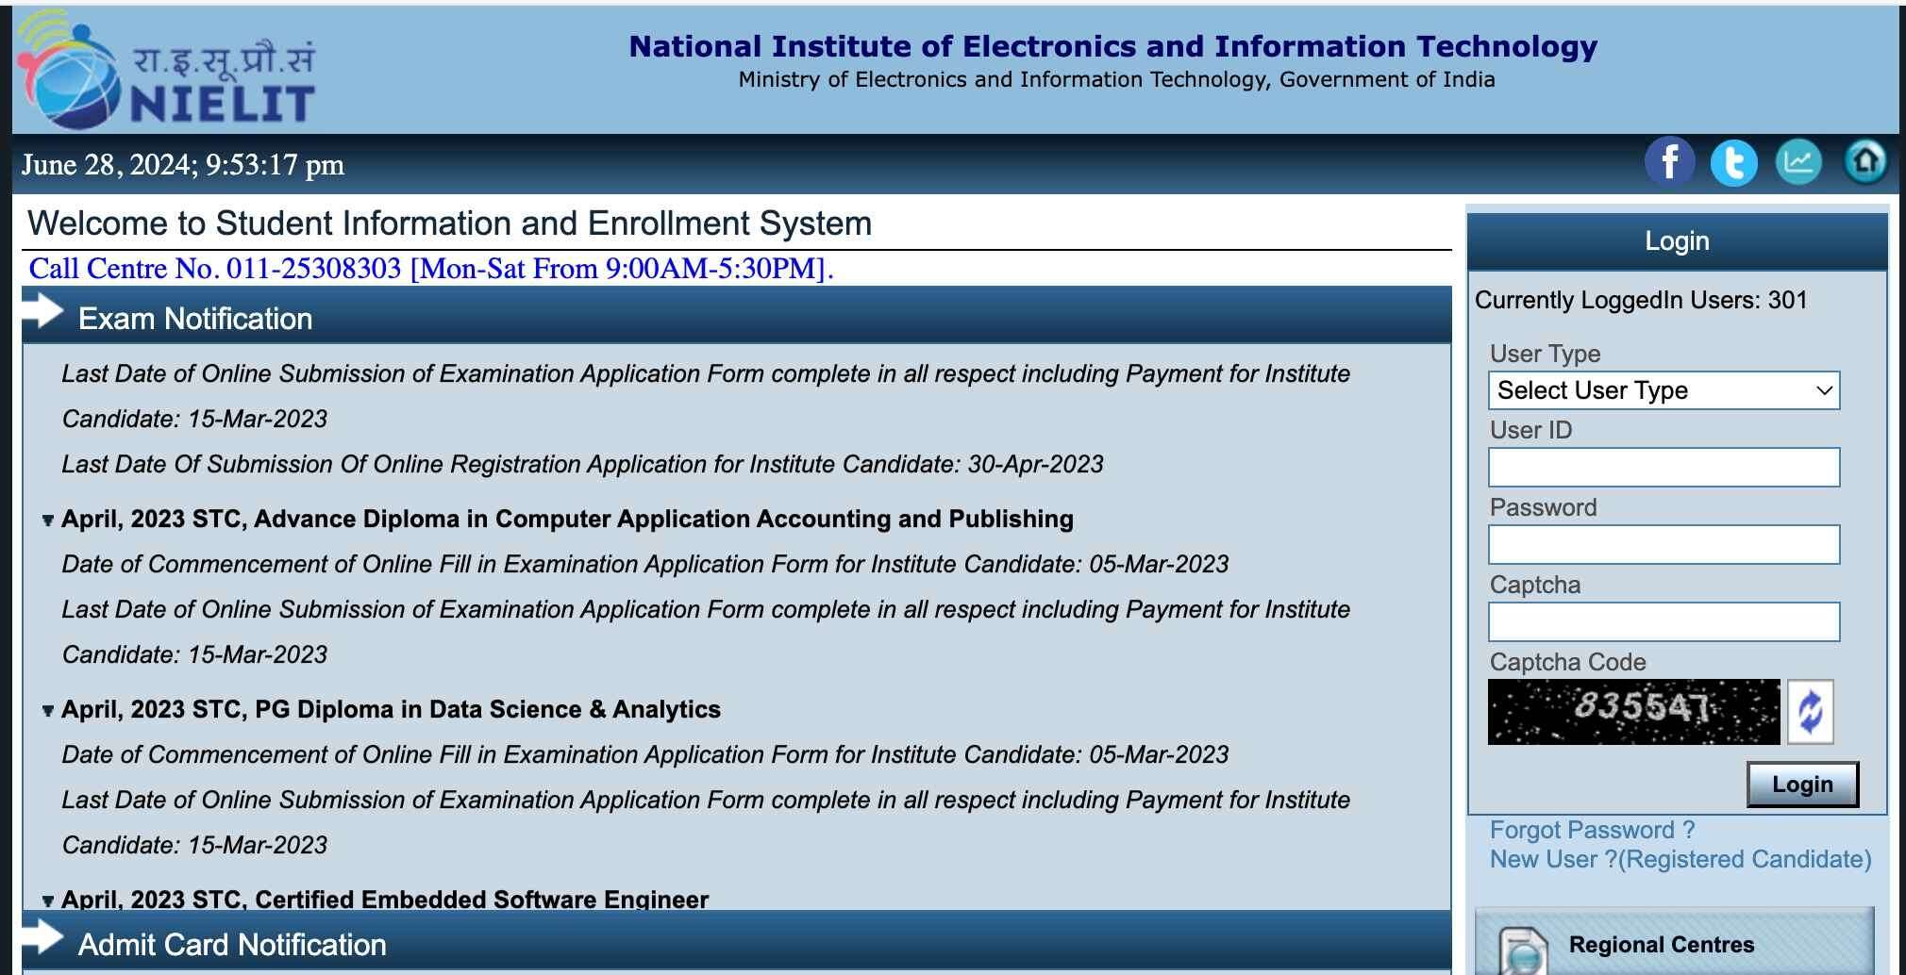1906x975 pixels.
Task: Open the Select User Type dropdown
Action: click(x=1664, y=390)
